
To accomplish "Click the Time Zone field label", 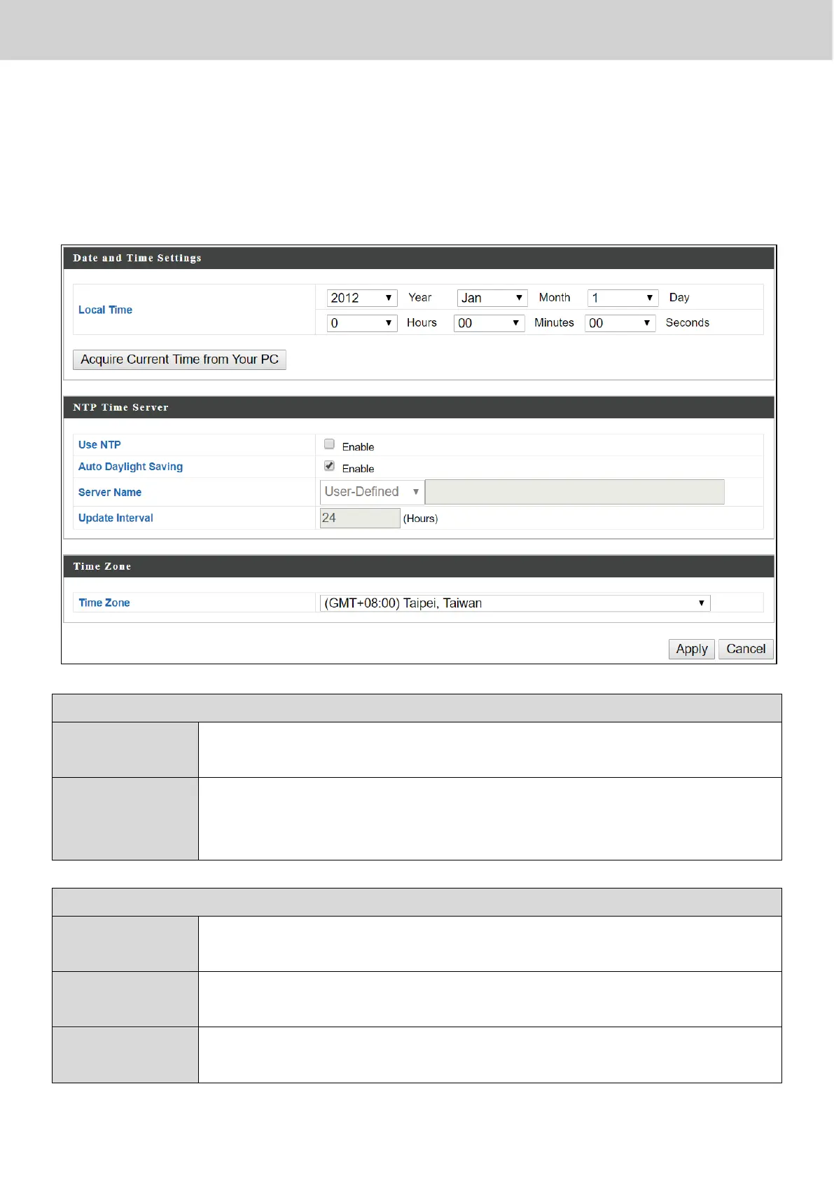I will pos(104,603).
